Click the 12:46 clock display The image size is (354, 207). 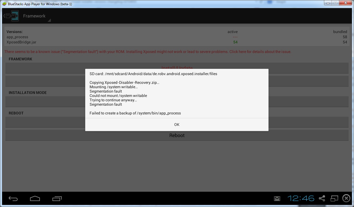pos(301,199)
